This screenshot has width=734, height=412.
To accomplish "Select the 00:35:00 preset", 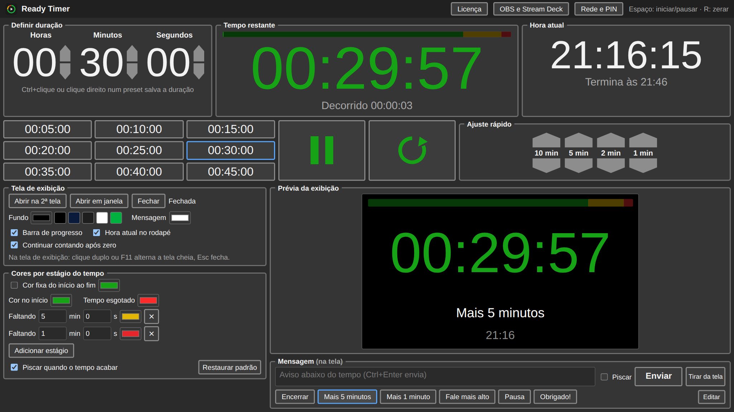I will 48,172.
